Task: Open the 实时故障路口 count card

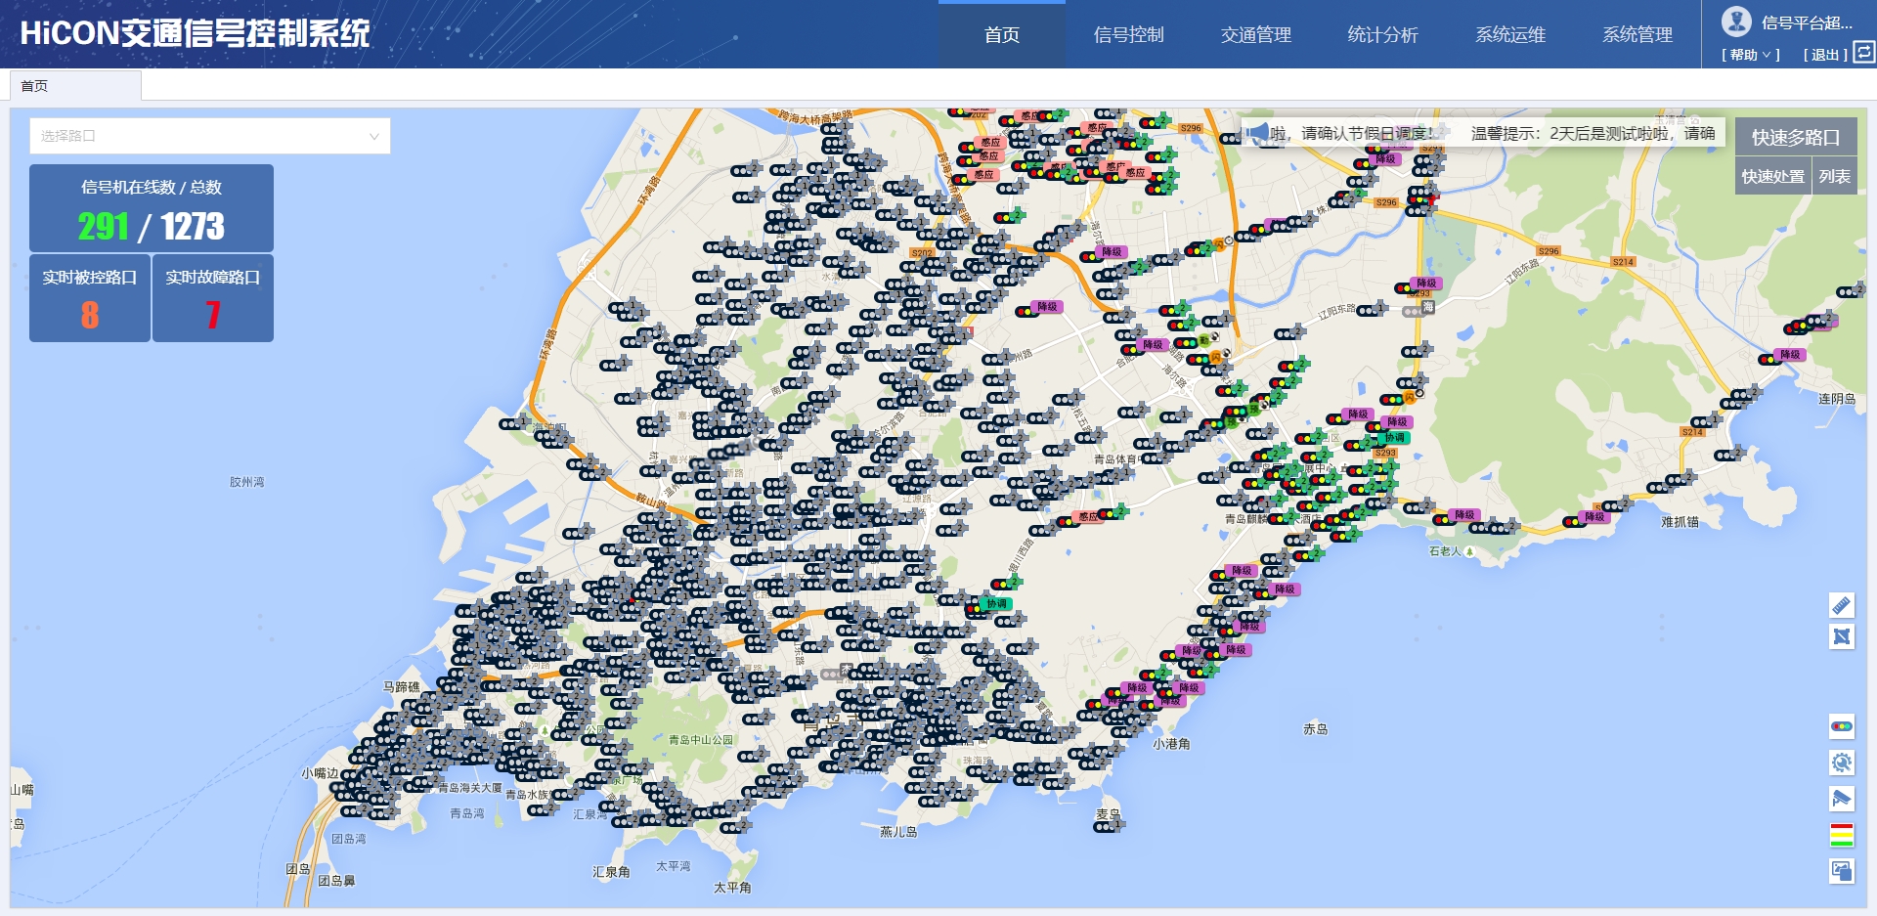Action: pos(213,298)
